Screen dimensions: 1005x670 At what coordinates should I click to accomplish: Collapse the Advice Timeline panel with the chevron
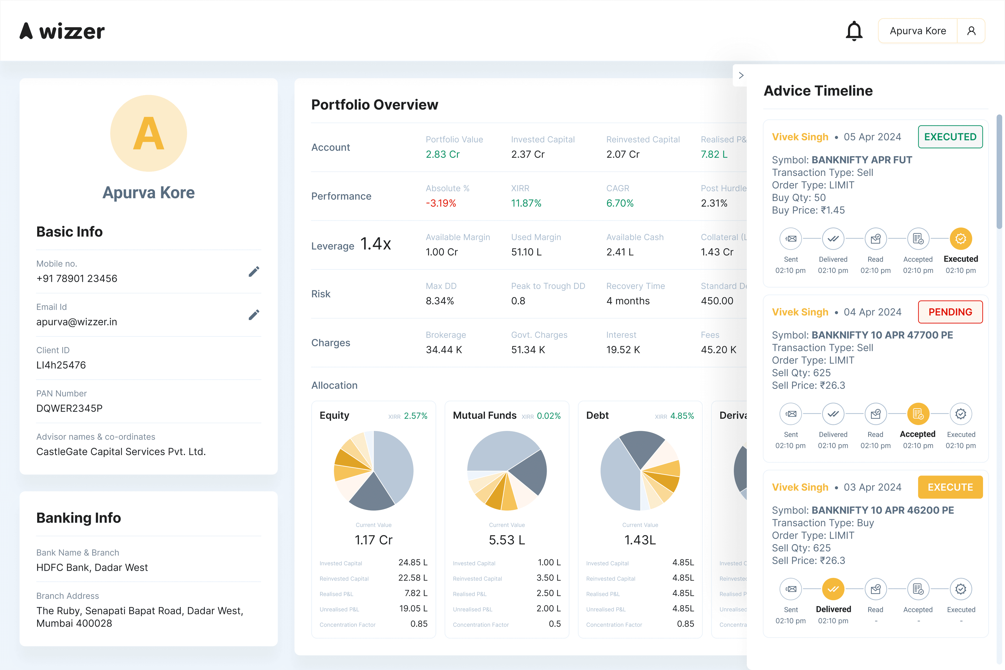(741, 76)
